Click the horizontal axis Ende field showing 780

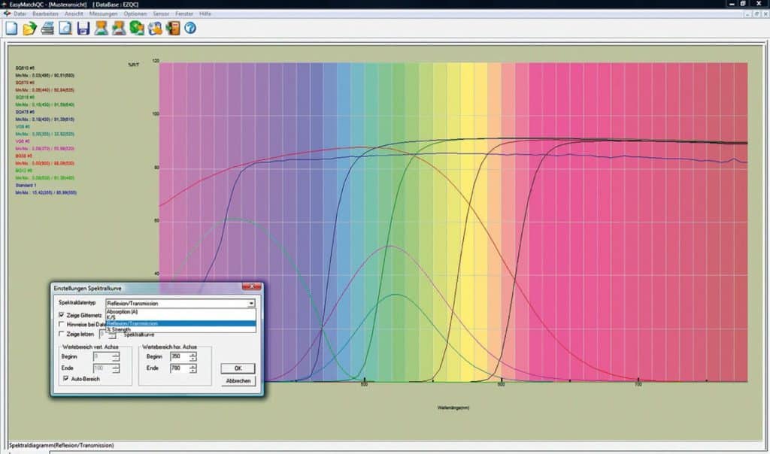(179, 368)
